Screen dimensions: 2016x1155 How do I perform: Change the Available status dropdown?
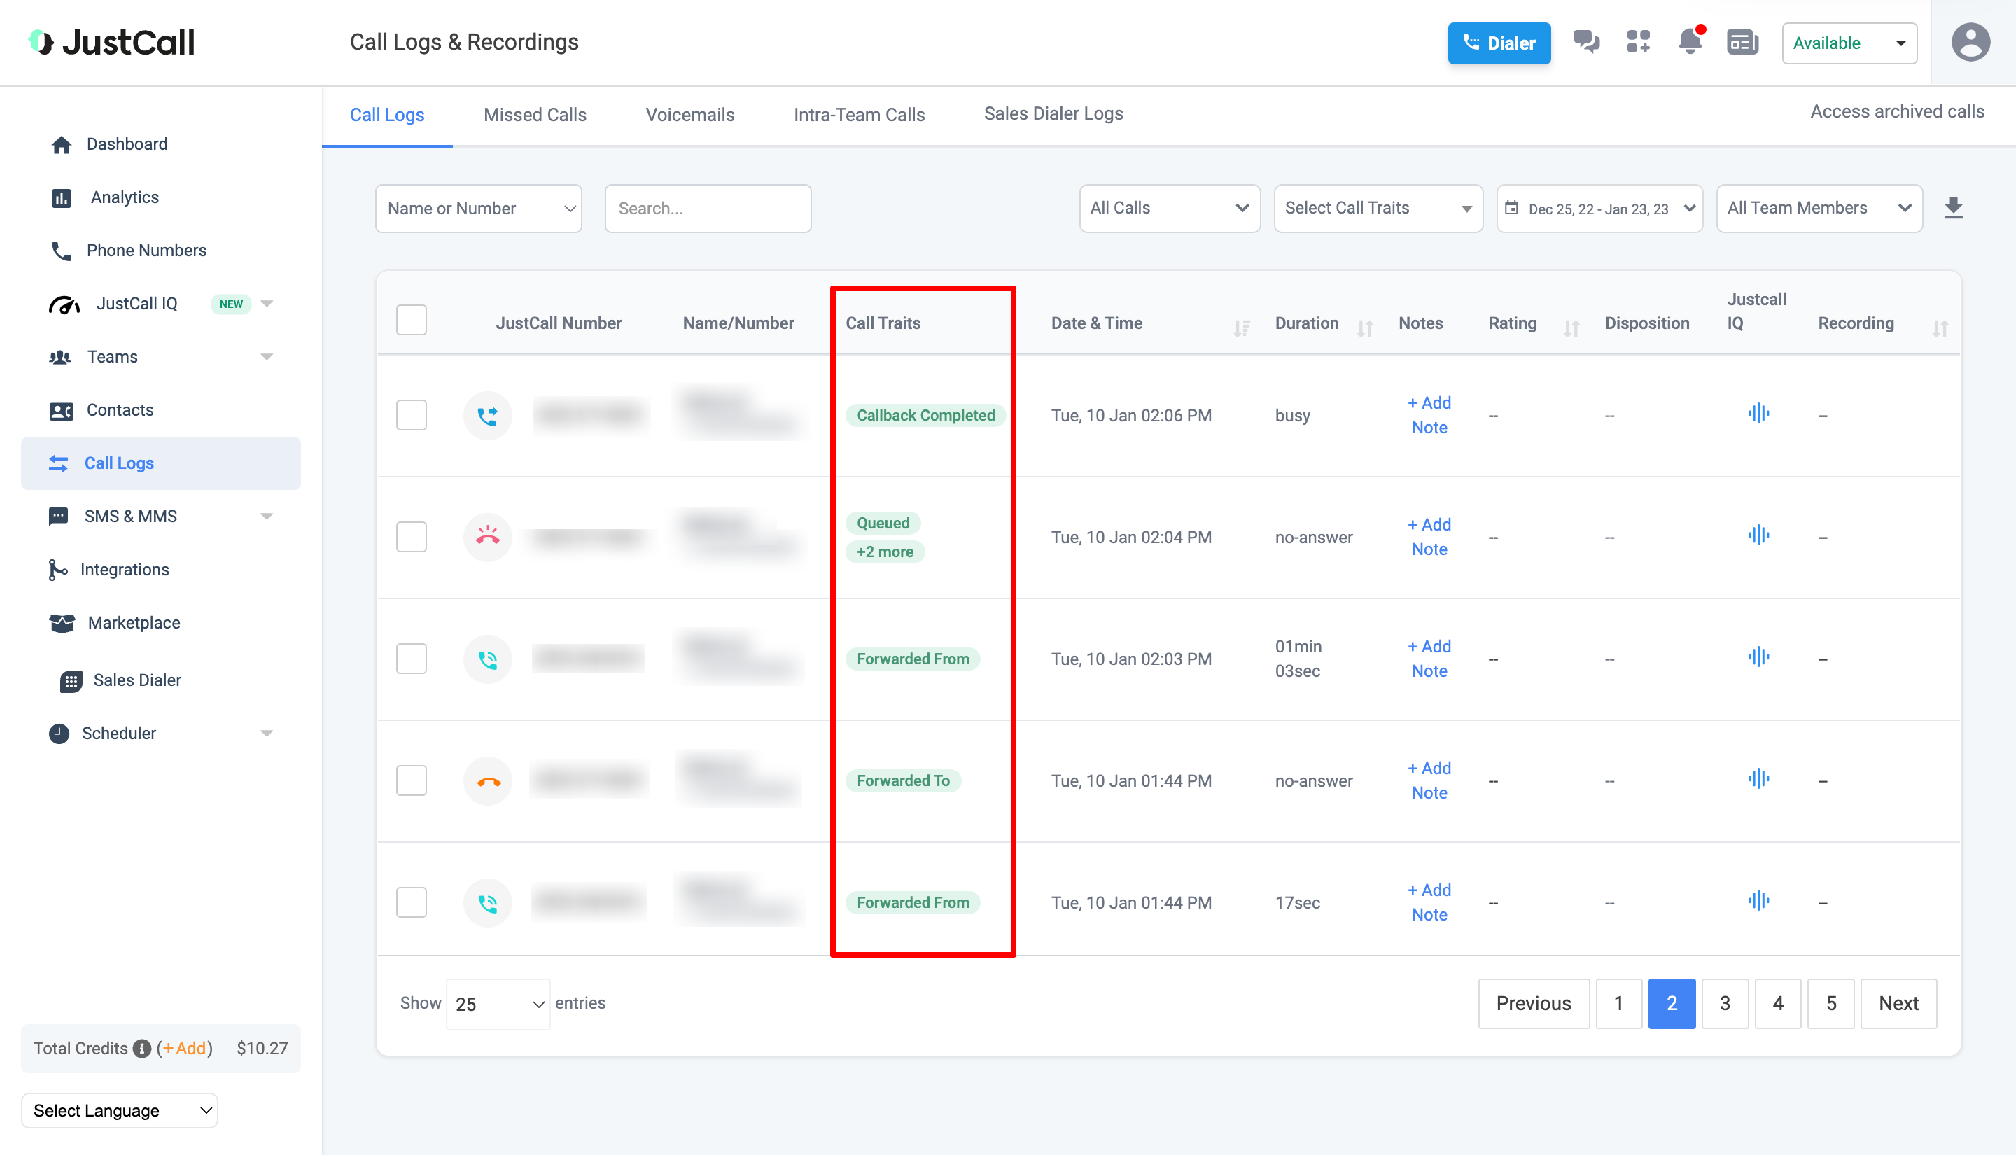[x=1849, y=43]
